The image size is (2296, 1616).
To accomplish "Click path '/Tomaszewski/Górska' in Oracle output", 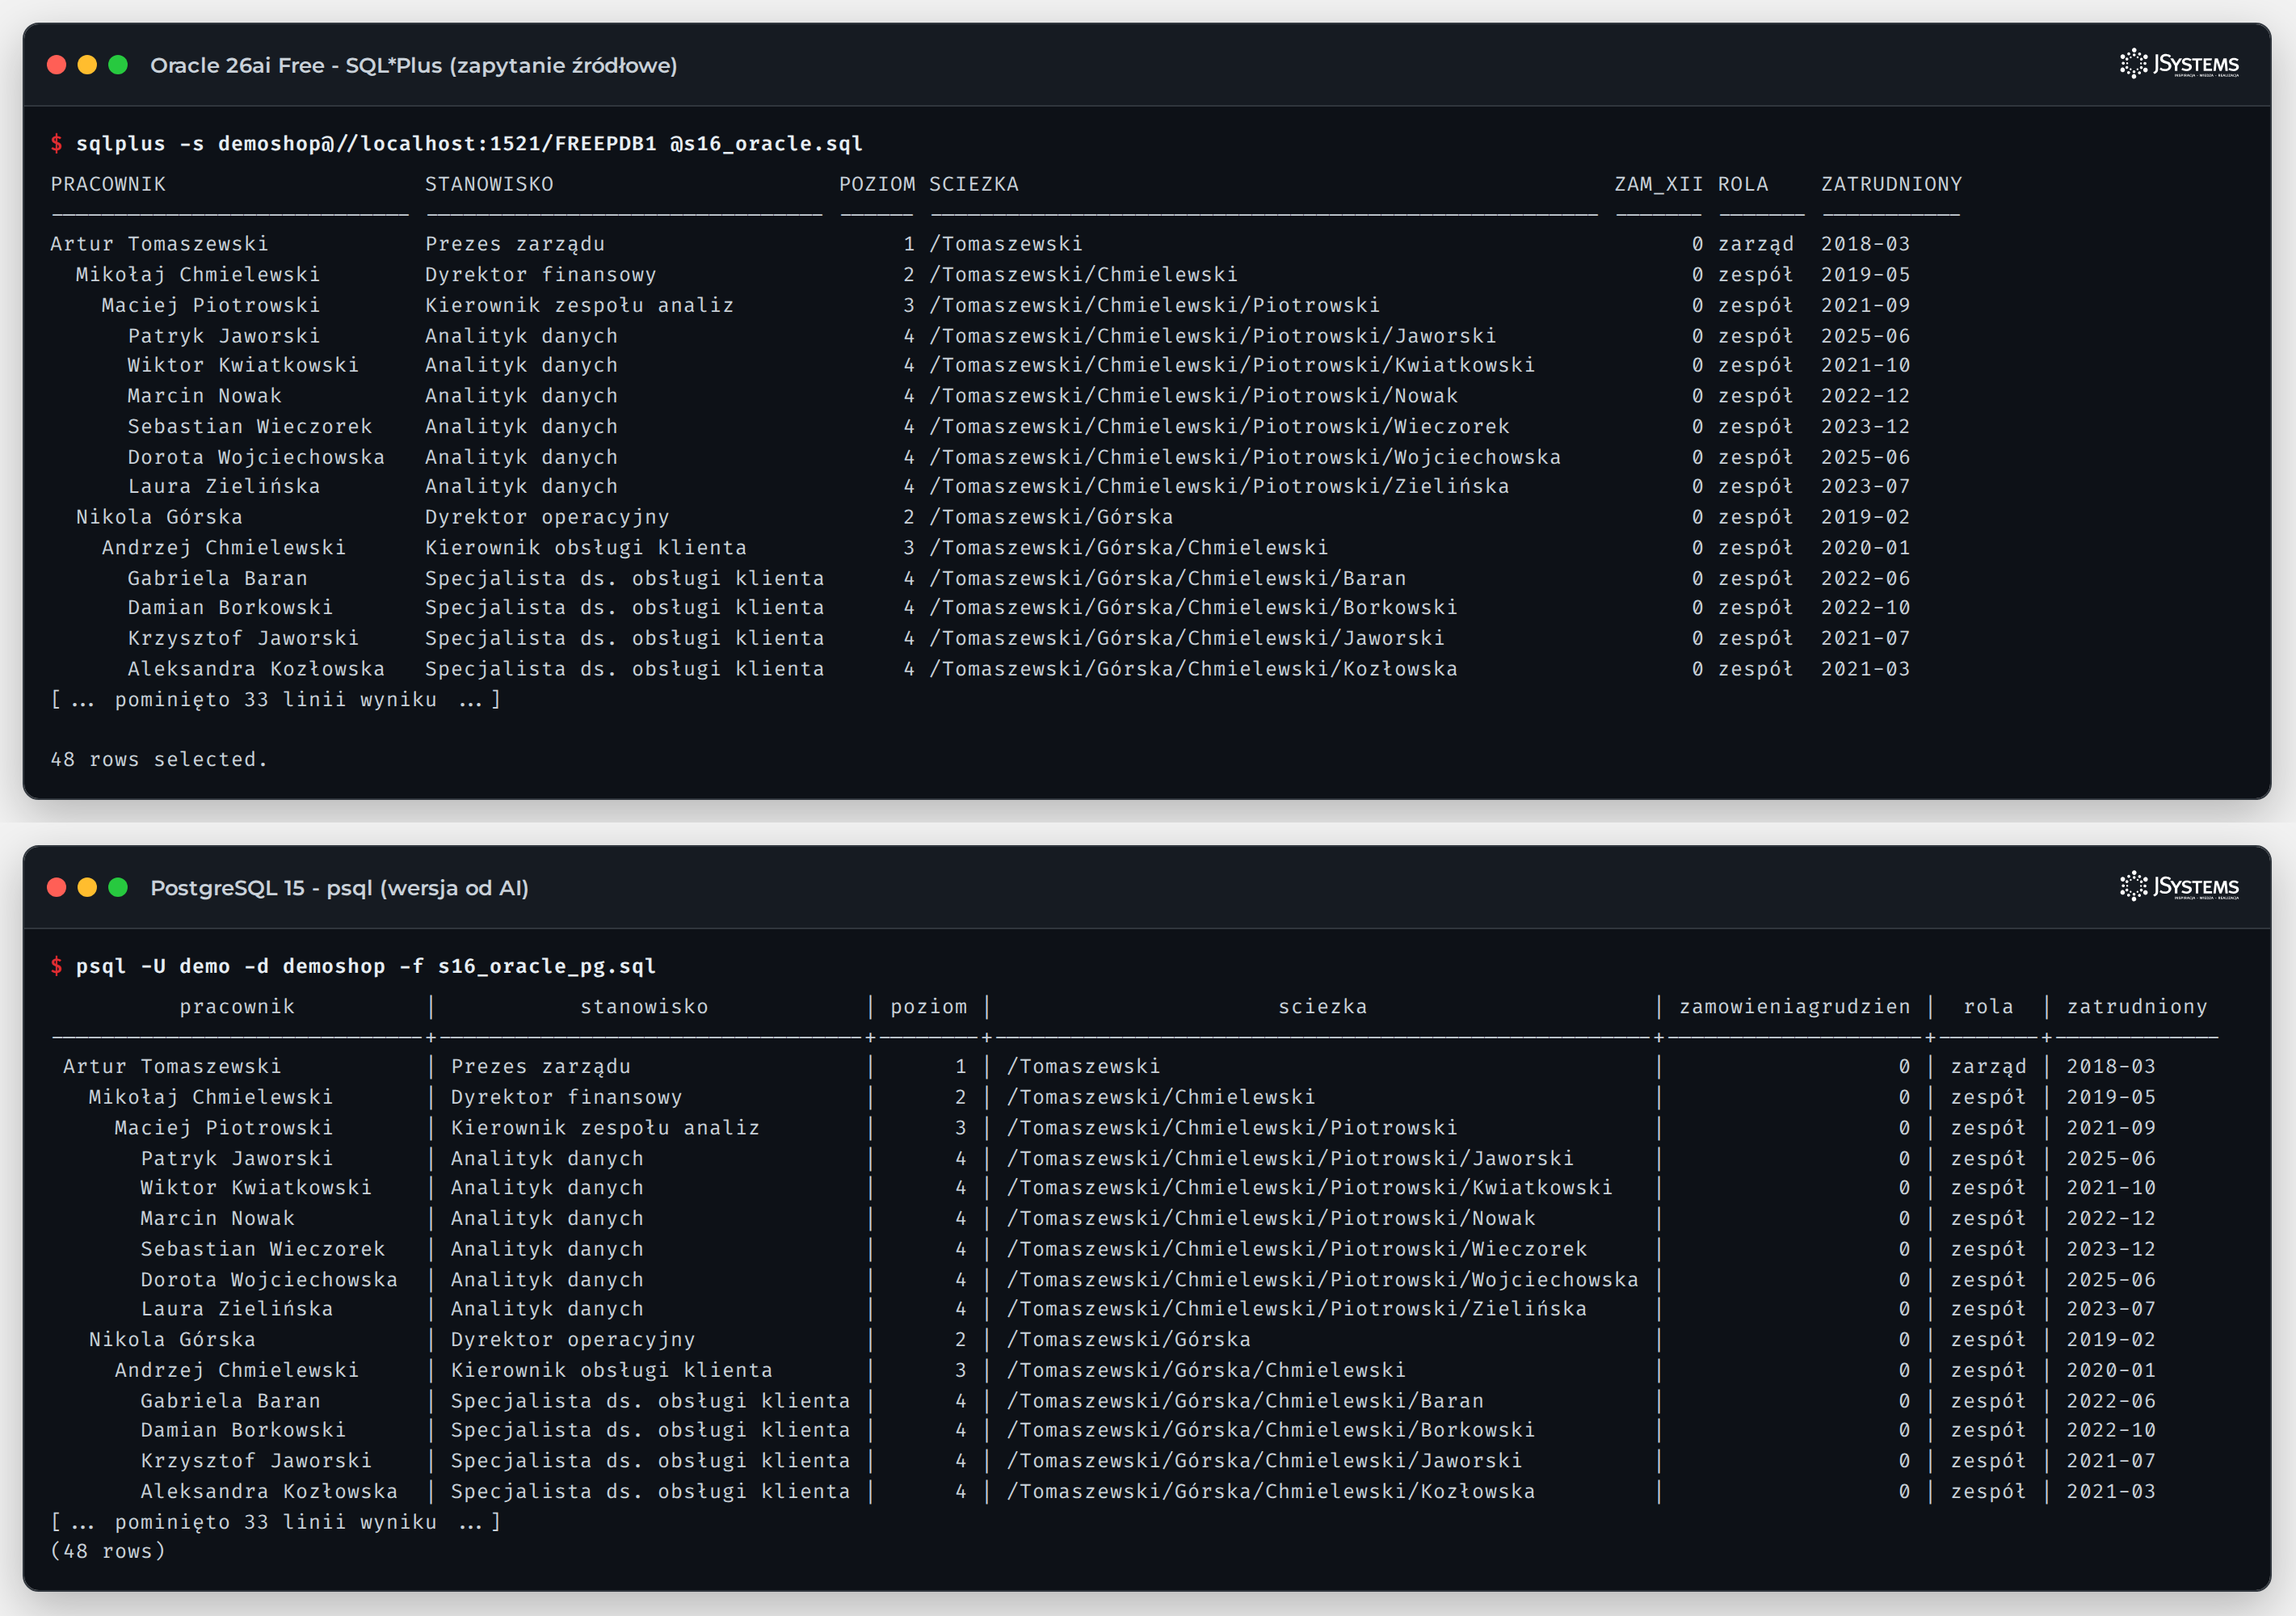I will pyautogui.click(x=1051, y=517).
